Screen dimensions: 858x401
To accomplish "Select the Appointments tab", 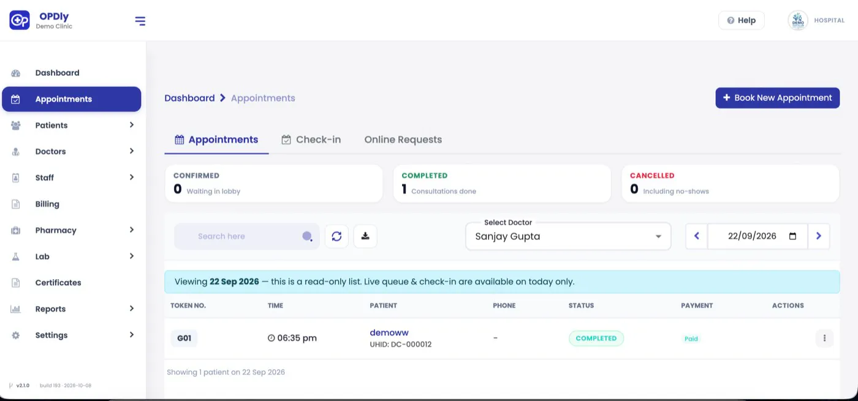I will pos(216,140).
